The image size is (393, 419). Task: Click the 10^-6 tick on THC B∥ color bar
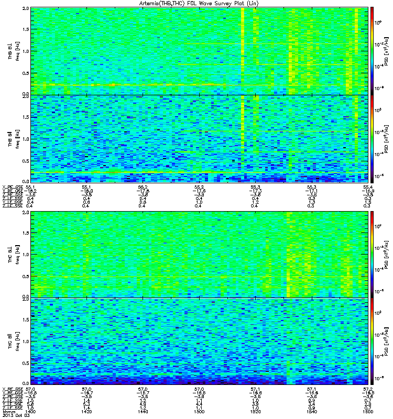[379, 378]
